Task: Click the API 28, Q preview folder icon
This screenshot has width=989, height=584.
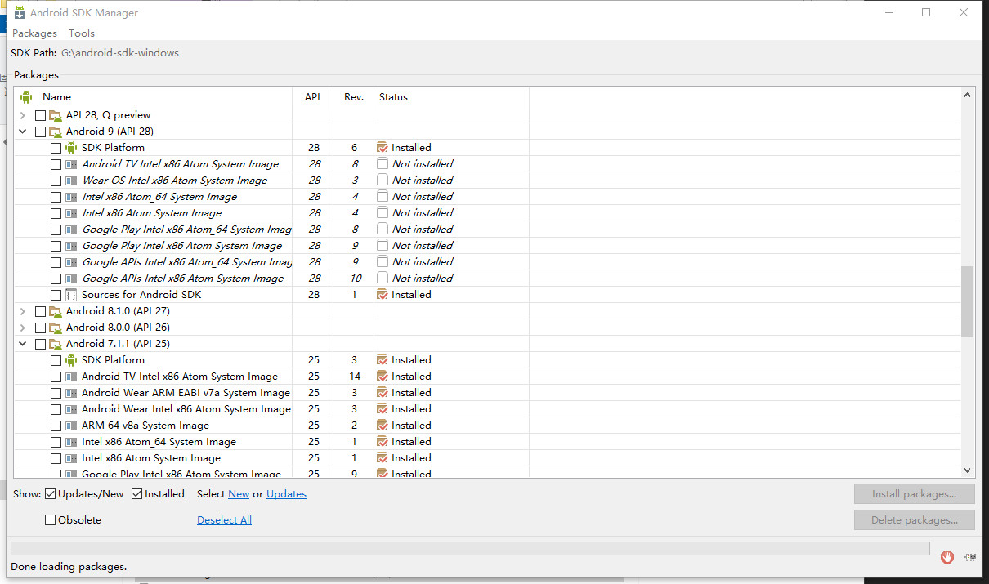Action: pyautogui.click(x=56, y=115)
